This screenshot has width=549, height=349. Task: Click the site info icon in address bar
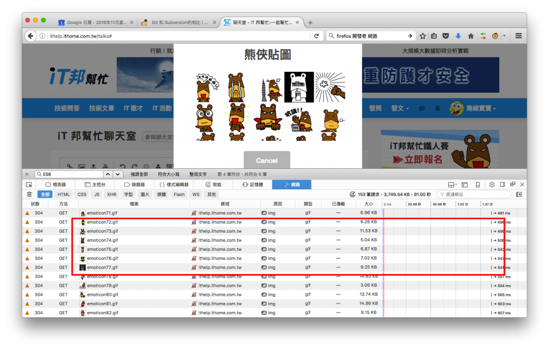click(x=42, y=36)
